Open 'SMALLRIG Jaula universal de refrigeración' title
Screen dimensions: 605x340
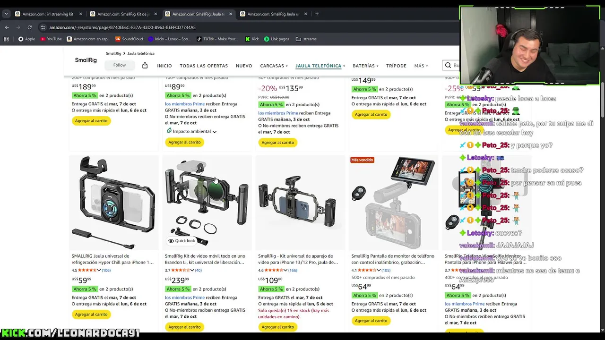point(112,259)
